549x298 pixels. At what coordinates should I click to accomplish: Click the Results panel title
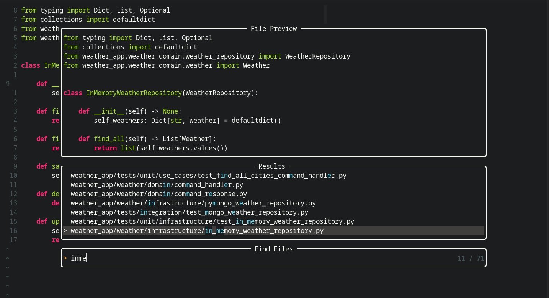pyautogui.click(x=271, y=166)
